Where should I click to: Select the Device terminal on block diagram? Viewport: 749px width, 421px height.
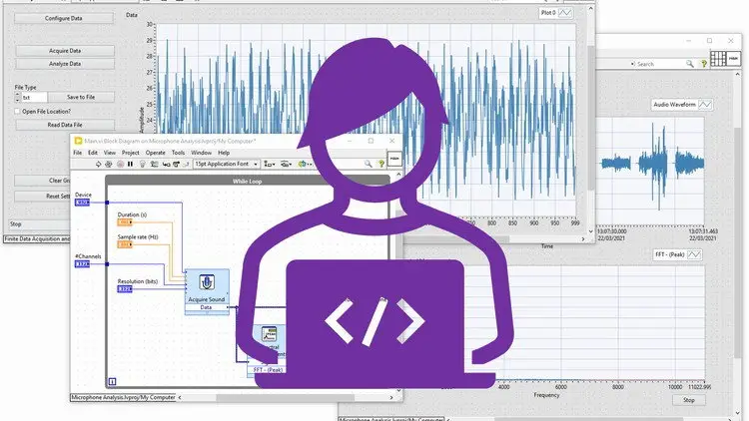pos(82,203)
